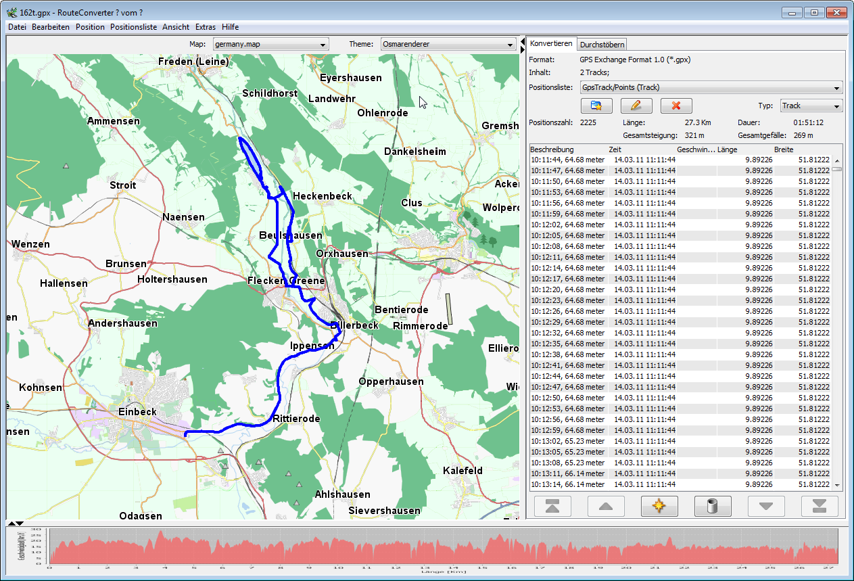Click the position list vertical scrollbar thumb
The height and width of the screenshot is (581, 854).
point(837,168)
